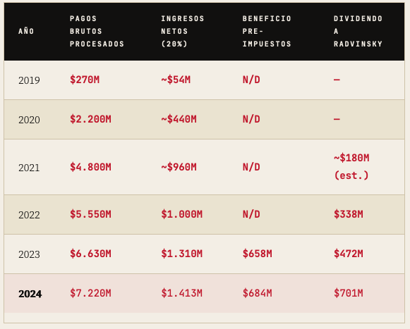Select the 2019 year cell

tap(29, 80)
